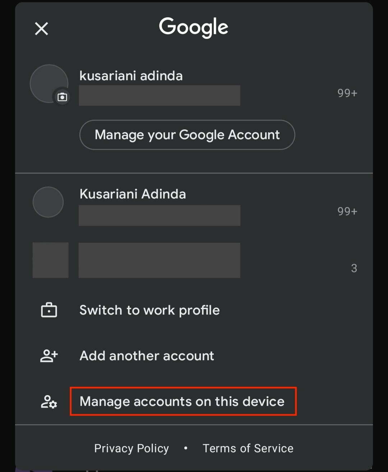This screenshot has width=388, height=472.
Task: Click the third account's square avatar
Action: click(50, 260)
